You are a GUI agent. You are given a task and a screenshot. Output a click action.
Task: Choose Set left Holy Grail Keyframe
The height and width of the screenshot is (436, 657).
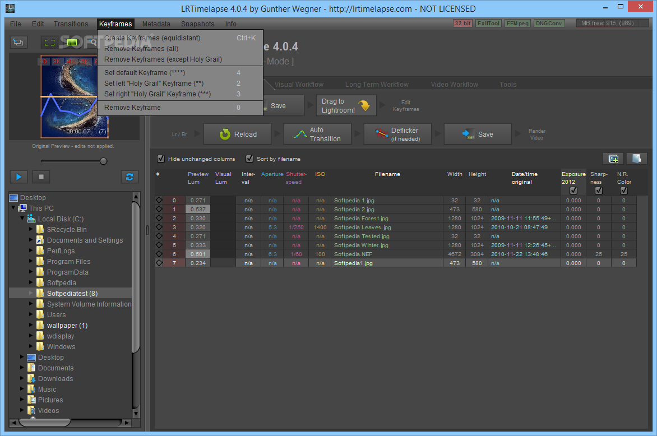(180, 84)
